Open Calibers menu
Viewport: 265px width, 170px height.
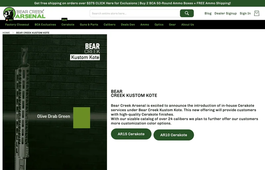[x=110, y=25]
